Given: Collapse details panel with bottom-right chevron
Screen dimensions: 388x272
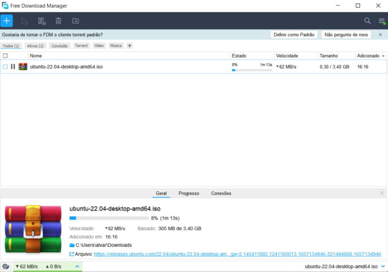Looking at the screenshot, I should (383, 266).
